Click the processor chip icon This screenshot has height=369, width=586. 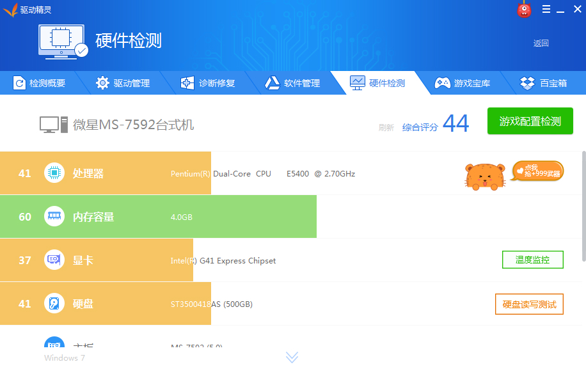(54, 173)
